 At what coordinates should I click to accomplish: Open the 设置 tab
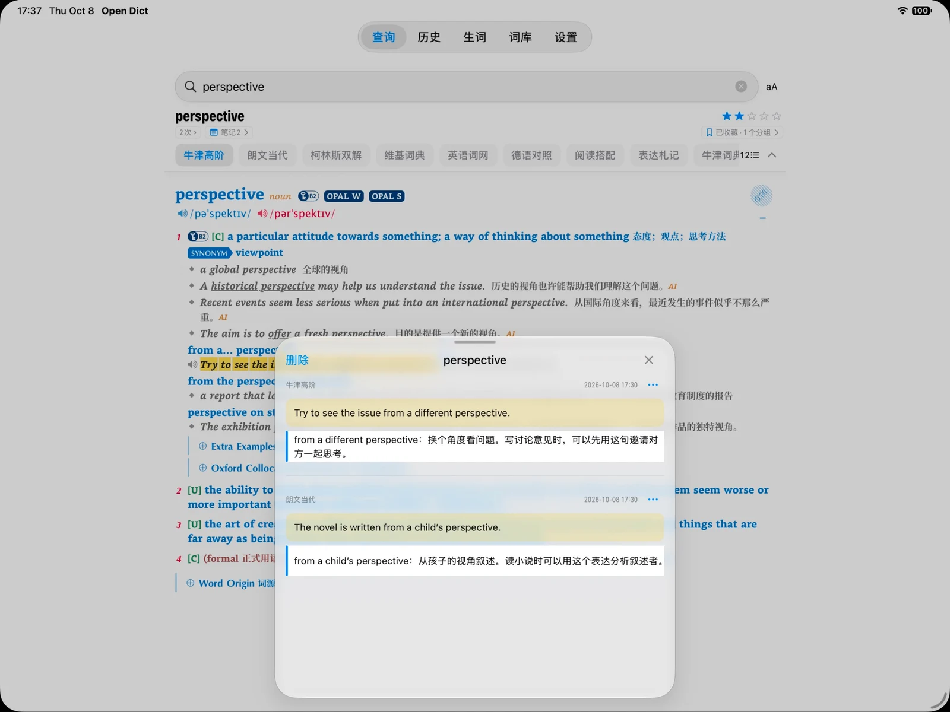(566, 37)
